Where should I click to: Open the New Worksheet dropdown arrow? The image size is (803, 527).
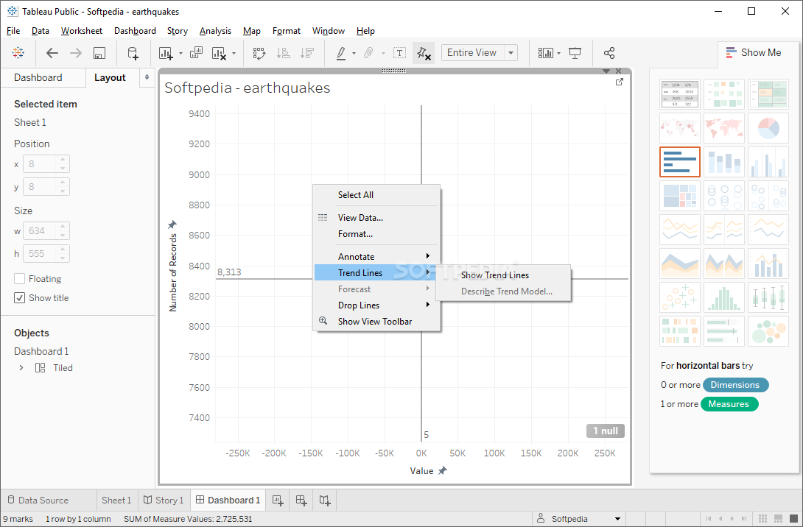pos(180,53)
